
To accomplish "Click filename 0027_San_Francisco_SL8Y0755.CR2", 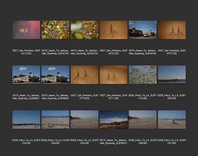I will click(x=114, y=52).
